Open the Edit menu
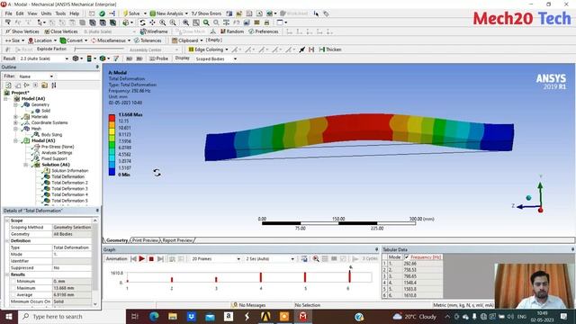Viewport: 576px width, 324px height. [20, 13]
